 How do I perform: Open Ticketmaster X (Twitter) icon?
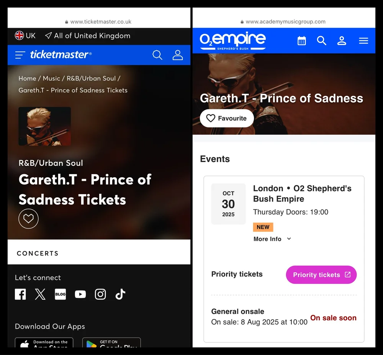coord(40,294)
